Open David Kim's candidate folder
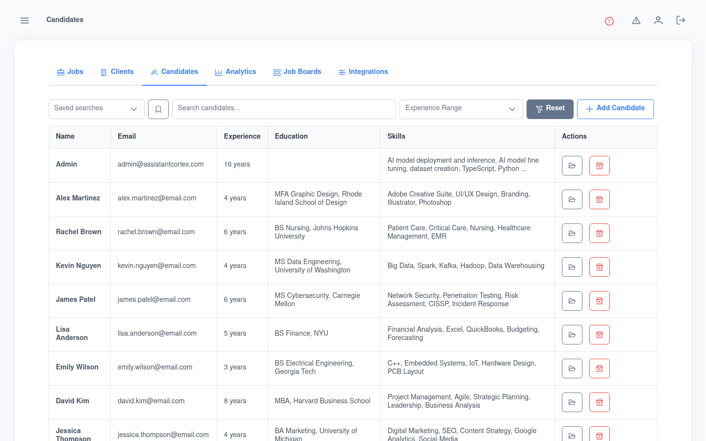Screen dimensions: 706x441 tap(572, 402)
